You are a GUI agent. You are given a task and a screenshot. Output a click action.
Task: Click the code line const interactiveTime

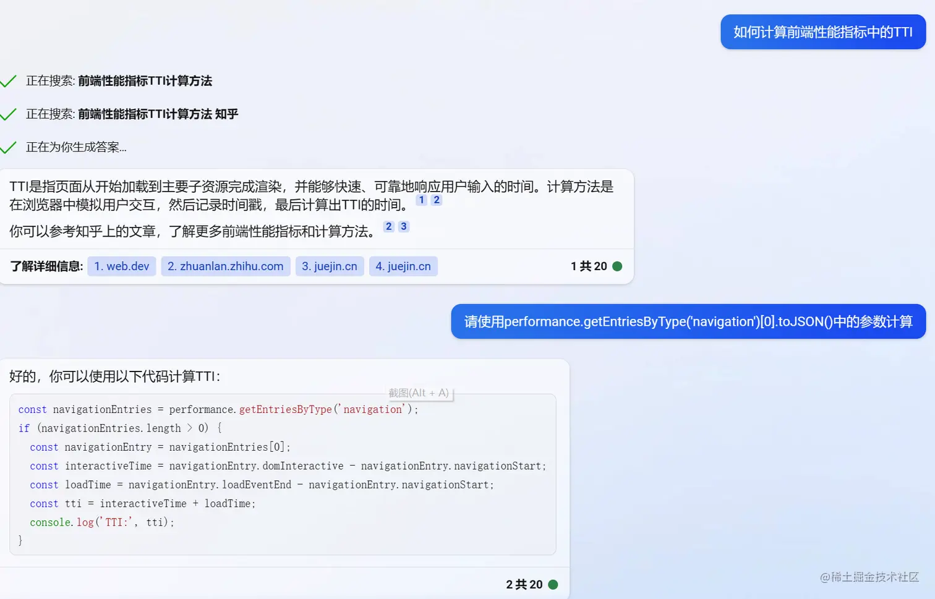pyautogui.click(x=288, y=466)
